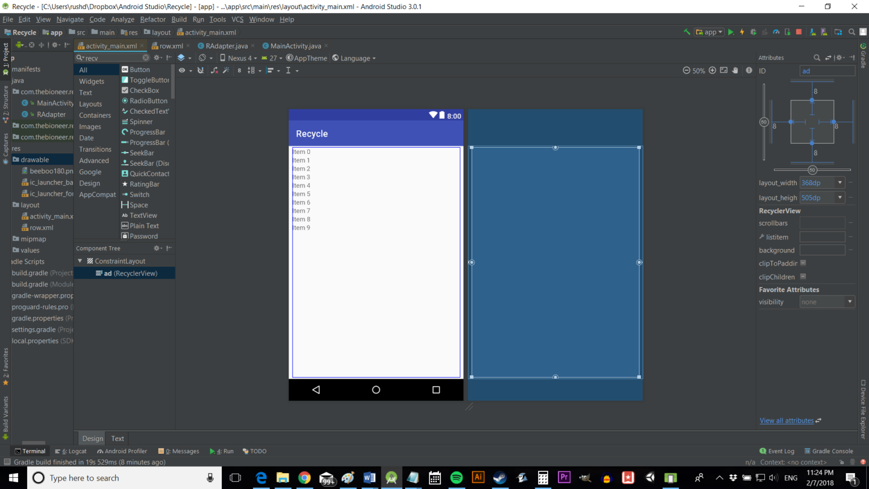This screenshot has width=869, height=489.
Task: Run the app with the green Run icon
Action: 731,32
